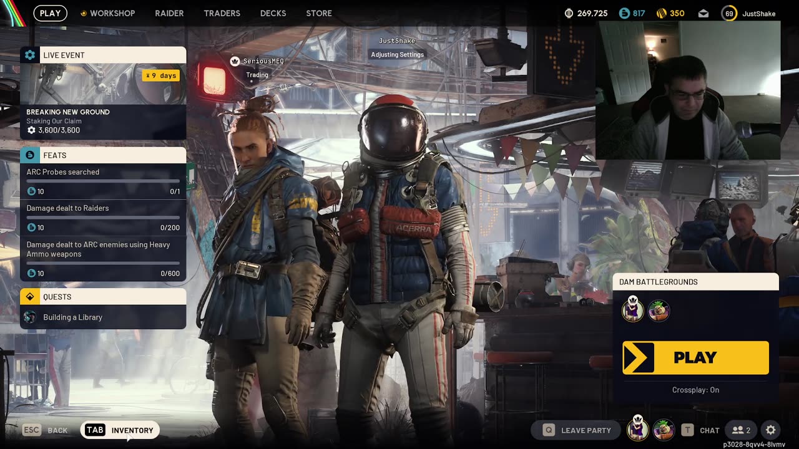Start match with yellow PLAY button
Screen dimensions: 799x449
click(695, 358)
